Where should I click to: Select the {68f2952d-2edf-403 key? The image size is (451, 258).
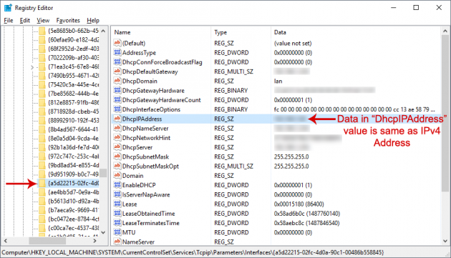[73, 49]
